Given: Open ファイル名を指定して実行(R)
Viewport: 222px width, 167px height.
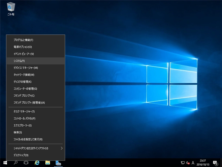Looking at the screenshot, I should [36, 139].
